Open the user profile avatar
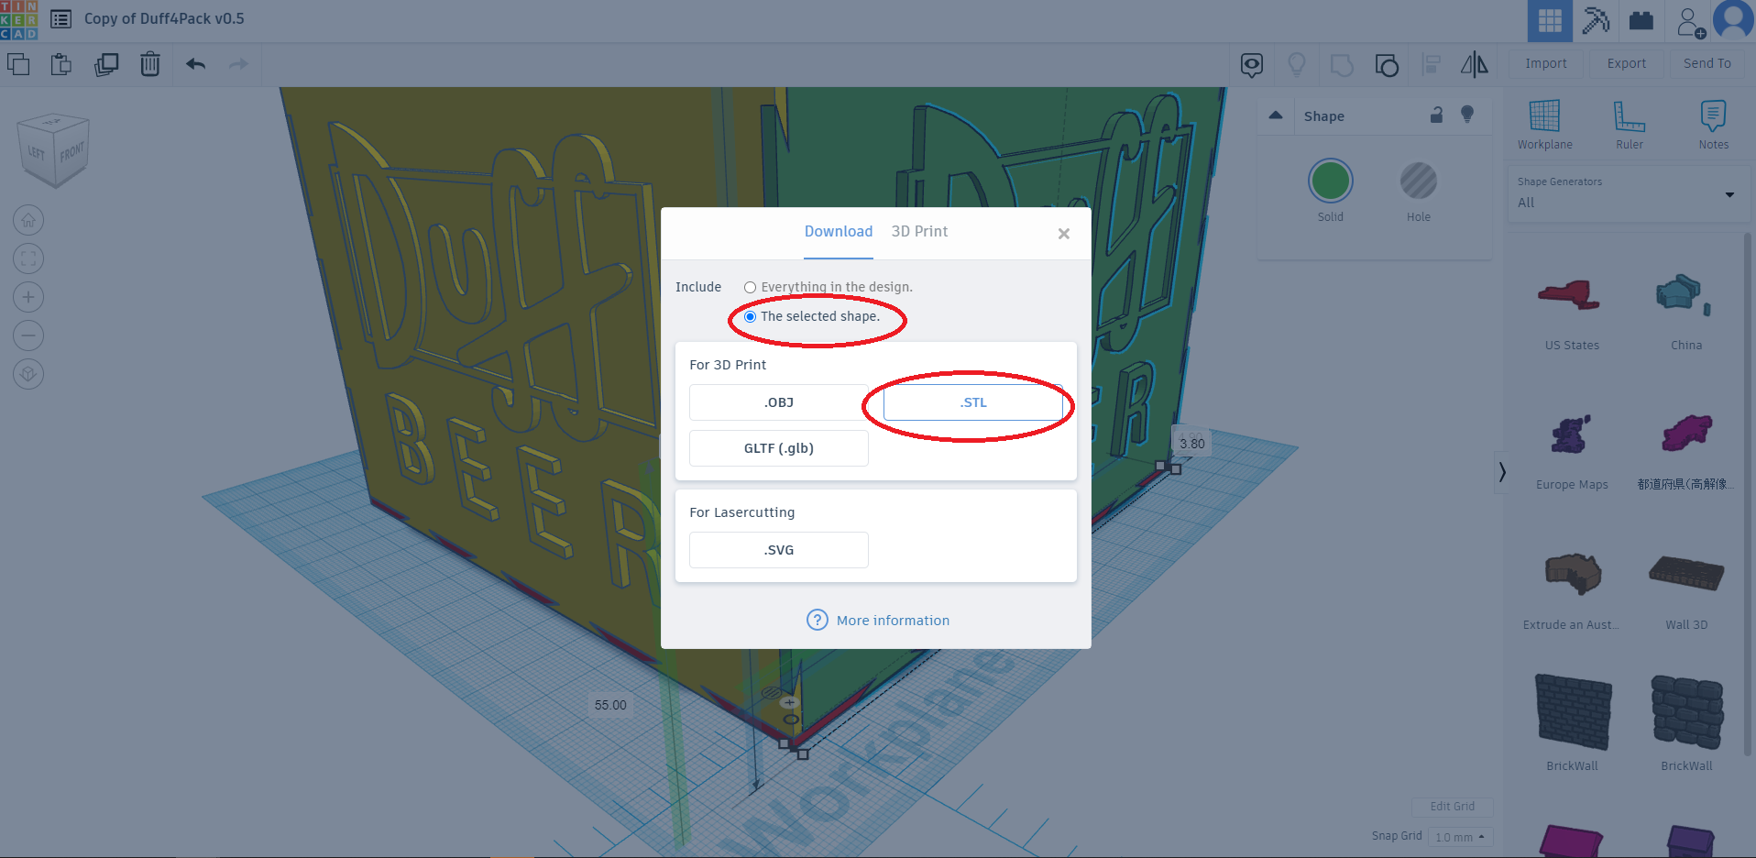The width and height of the screenshot is (1756, 858). [1733, 20]
